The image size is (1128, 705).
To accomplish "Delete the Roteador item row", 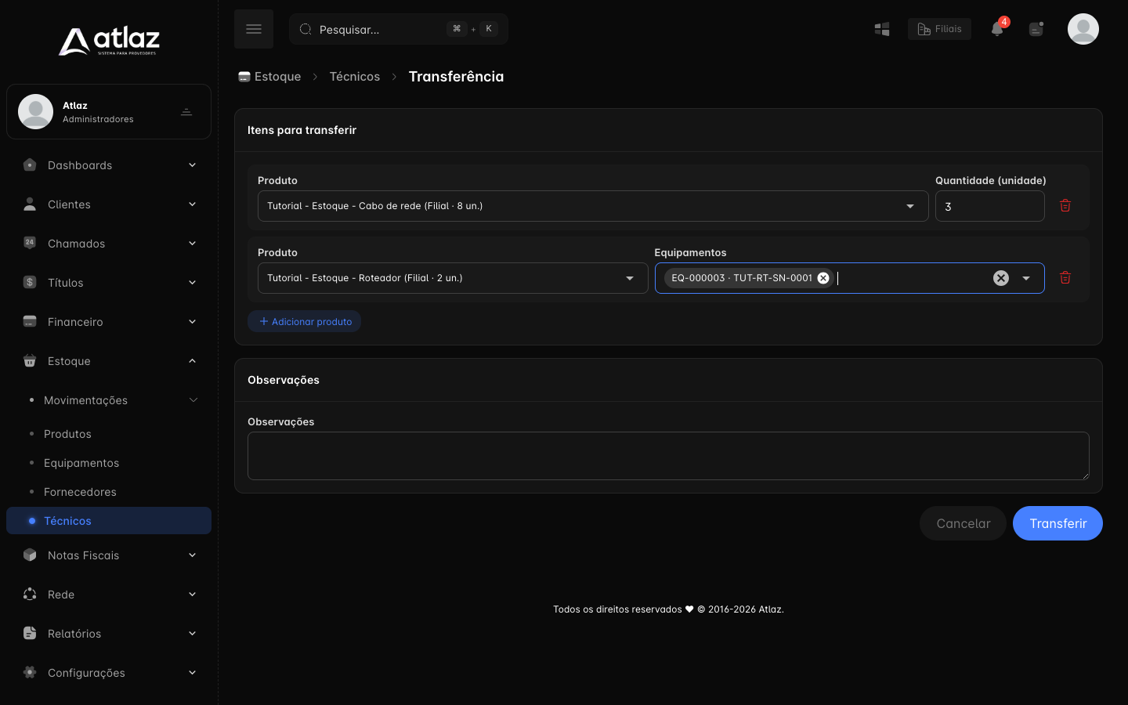I will (x=1065, y=277).
